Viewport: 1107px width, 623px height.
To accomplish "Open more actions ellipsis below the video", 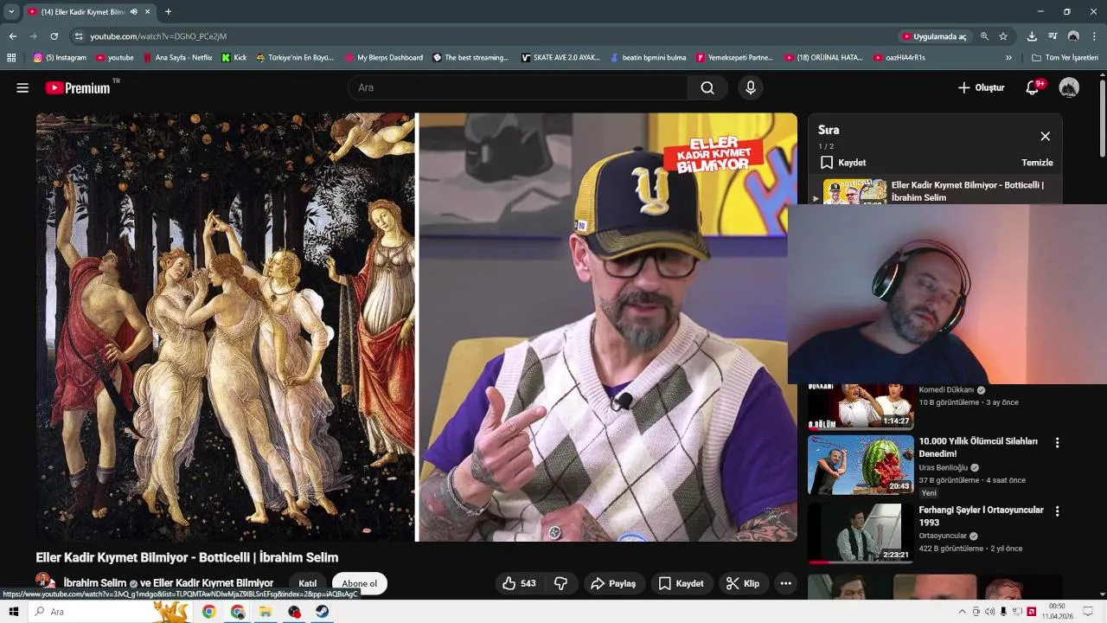I will click(785, 583).
